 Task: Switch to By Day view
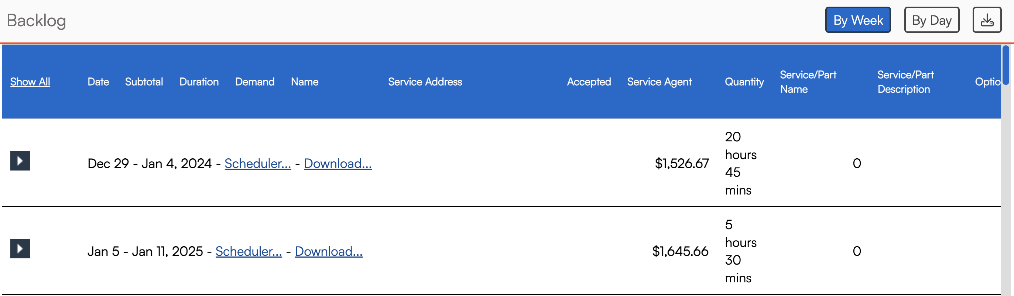(x=931, y=20)
